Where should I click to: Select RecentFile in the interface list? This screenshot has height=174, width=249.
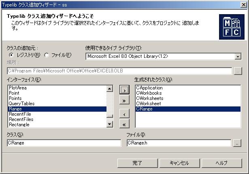[x=57, y=114]
